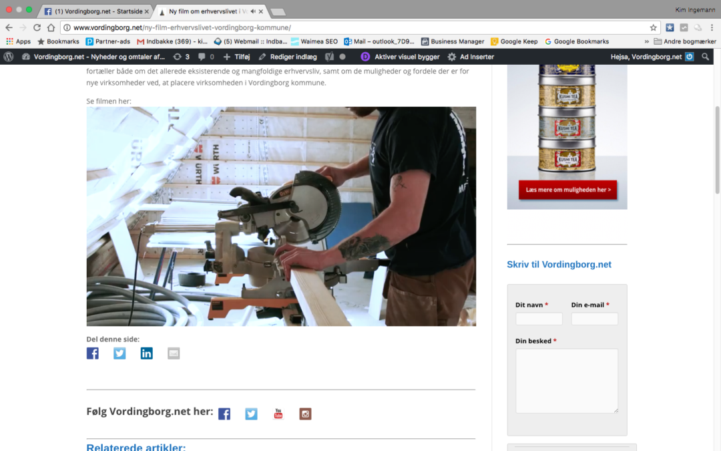Open the WordPress logo menu in admin bar
The height and width of the screenshot is (451, 721).
9,57
